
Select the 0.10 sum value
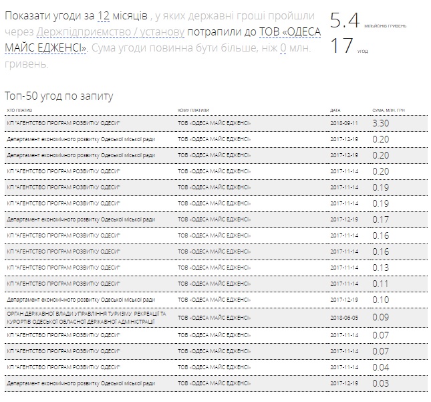[381, 300]
